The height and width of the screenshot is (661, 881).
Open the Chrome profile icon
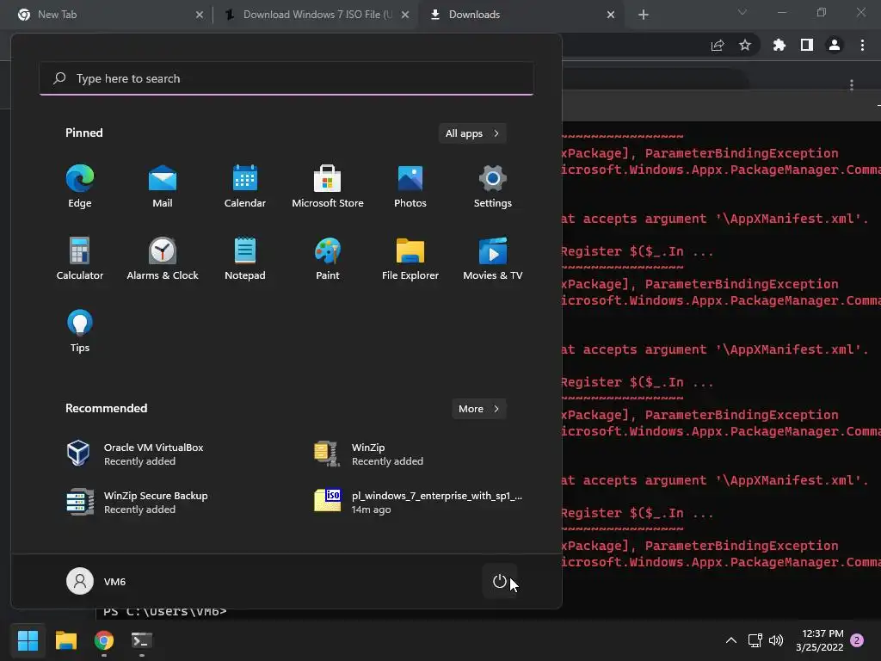coord(835,45)
